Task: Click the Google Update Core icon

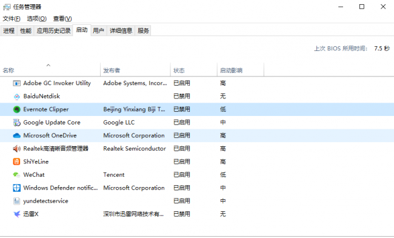Action: coord(16,123)
